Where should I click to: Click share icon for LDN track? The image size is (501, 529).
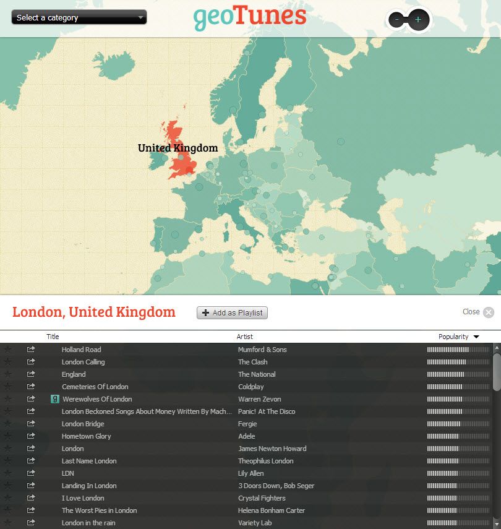(x=31, y=473)
